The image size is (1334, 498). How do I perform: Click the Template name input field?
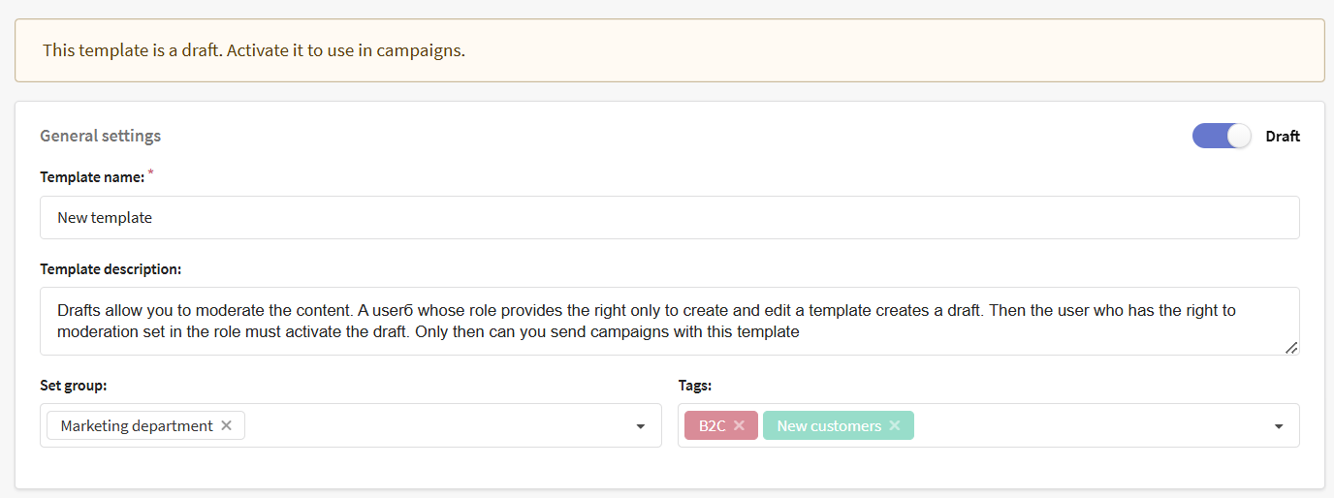click(669, 218)
